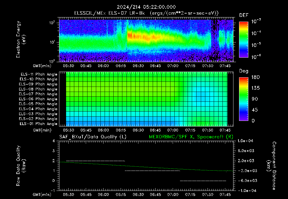Click the DEF color bar label
This screenshot has width=288, height=199.
[x=244, y=15]
